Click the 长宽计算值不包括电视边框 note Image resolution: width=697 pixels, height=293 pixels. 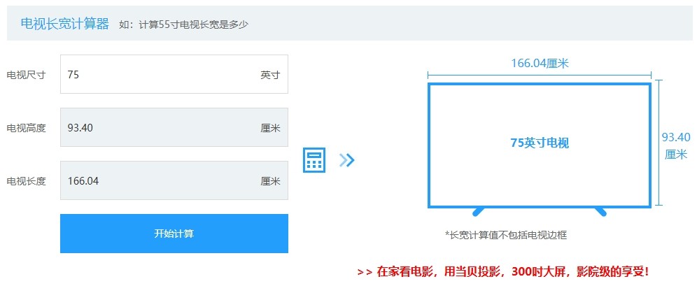coord(506,235)
